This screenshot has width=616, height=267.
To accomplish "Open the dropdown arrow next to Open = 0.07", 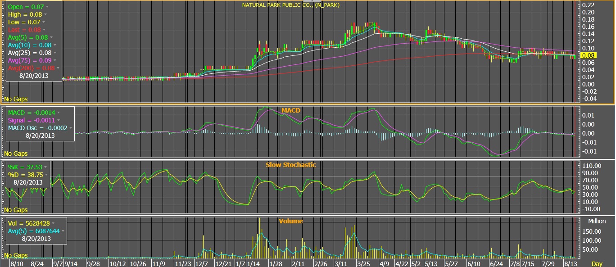I will click(x=48, y=7).
